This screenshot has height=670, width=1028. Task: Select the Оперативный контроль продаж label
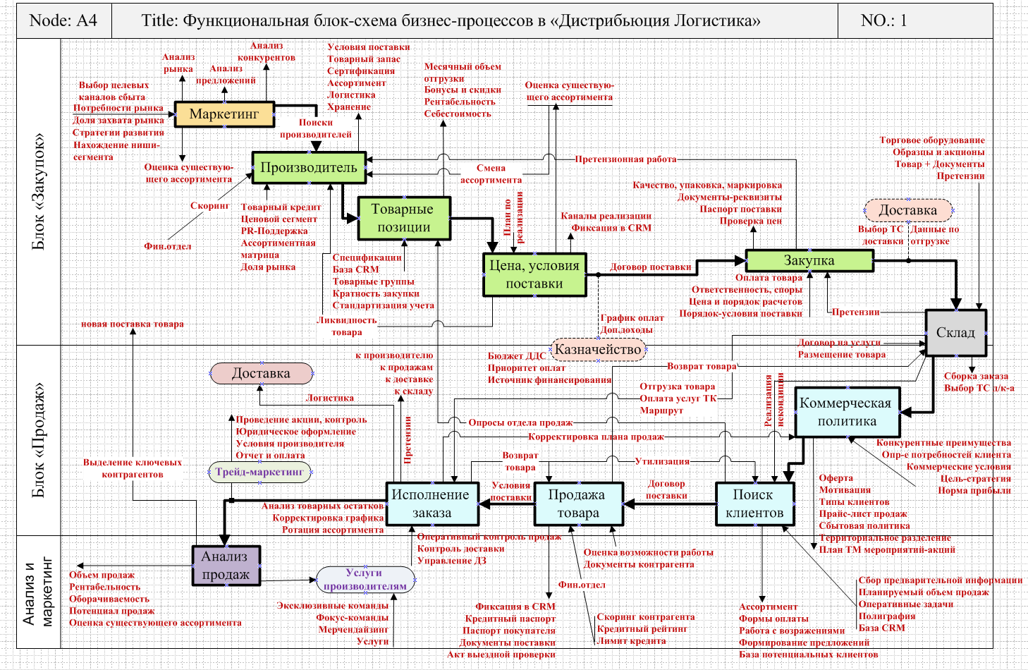point(489,537)
